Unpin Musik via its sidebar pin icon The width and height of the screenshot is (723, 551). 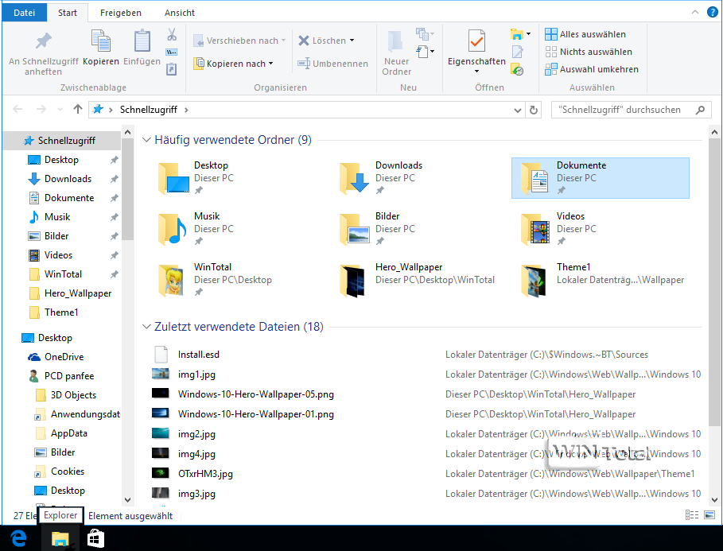point(114,217)
